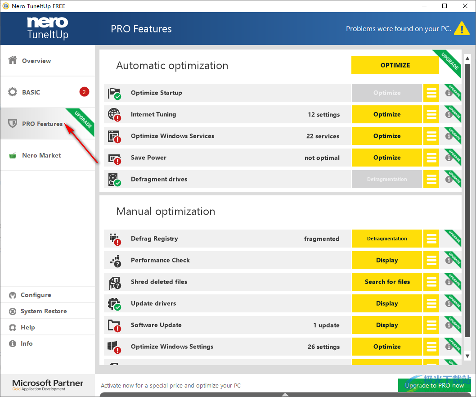Viewport: 476px width, 397px height.
Task: Open the Defragment drives options menu
Action: click(x=431, y=179)
